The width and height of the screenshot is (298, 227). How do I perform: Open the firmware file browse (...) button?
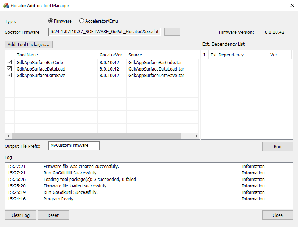(x=172, y=32)
